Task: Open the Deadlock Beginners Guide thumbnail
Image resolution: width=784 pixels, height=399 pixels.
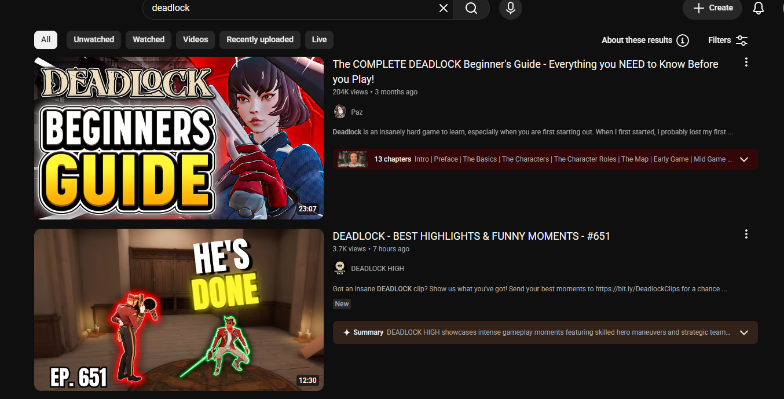Action: 179,138
